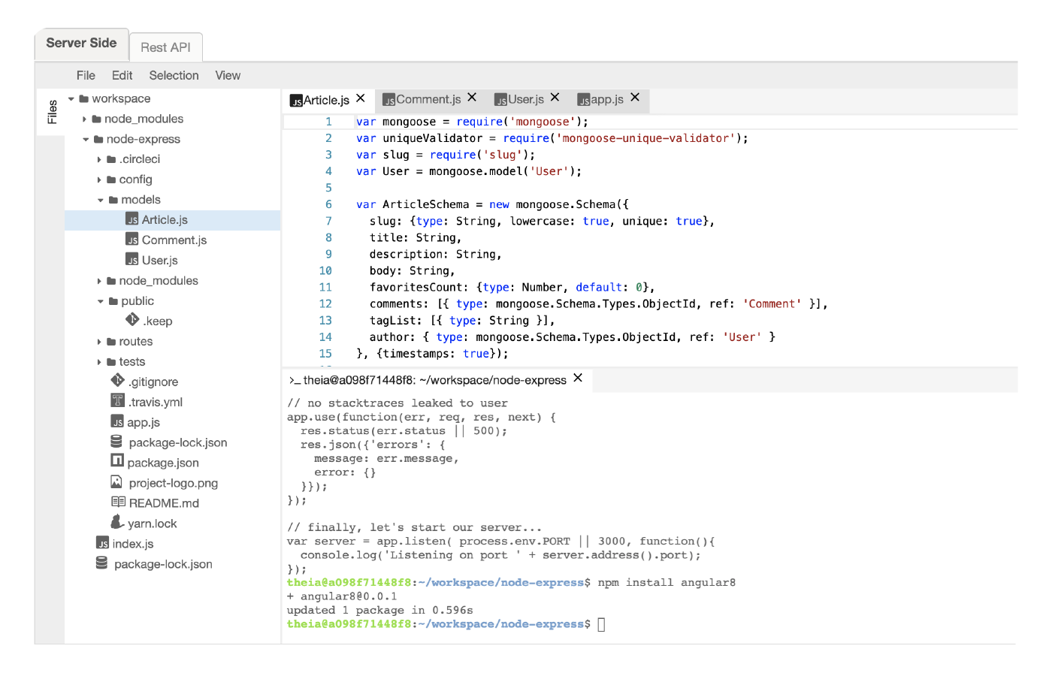This screenshot has height=682, width=1049.
Task: Close the User.js editor tab
Action: (554, 97)
